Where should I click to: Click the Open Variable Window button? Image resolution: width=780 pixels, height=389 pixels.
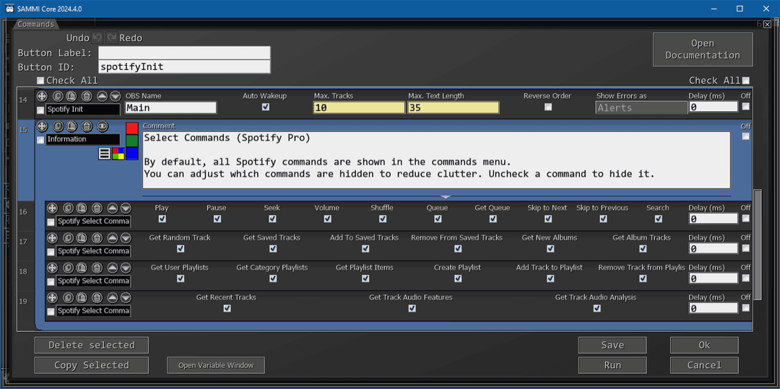216,365
